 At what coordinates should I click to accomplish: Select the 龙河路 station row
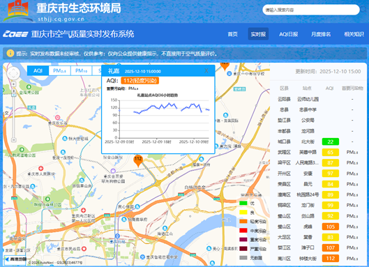pyautogui.click(x=319, y=131)
